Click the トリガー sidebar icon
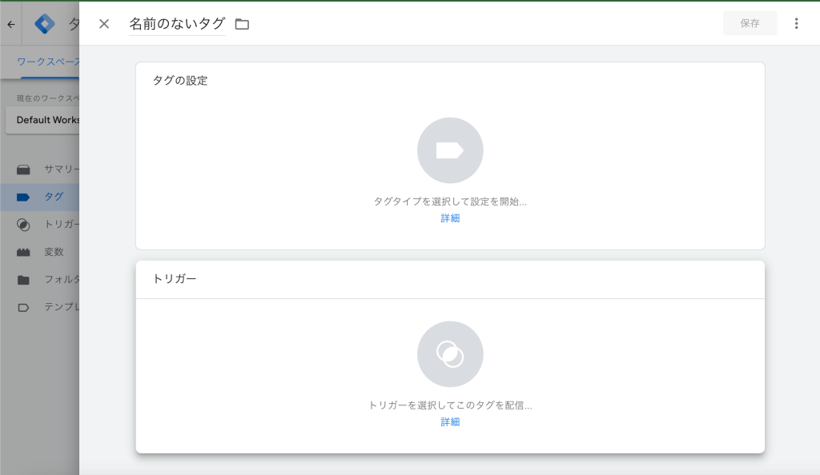This screenshot has height=475, width=820. click(23, 225)
